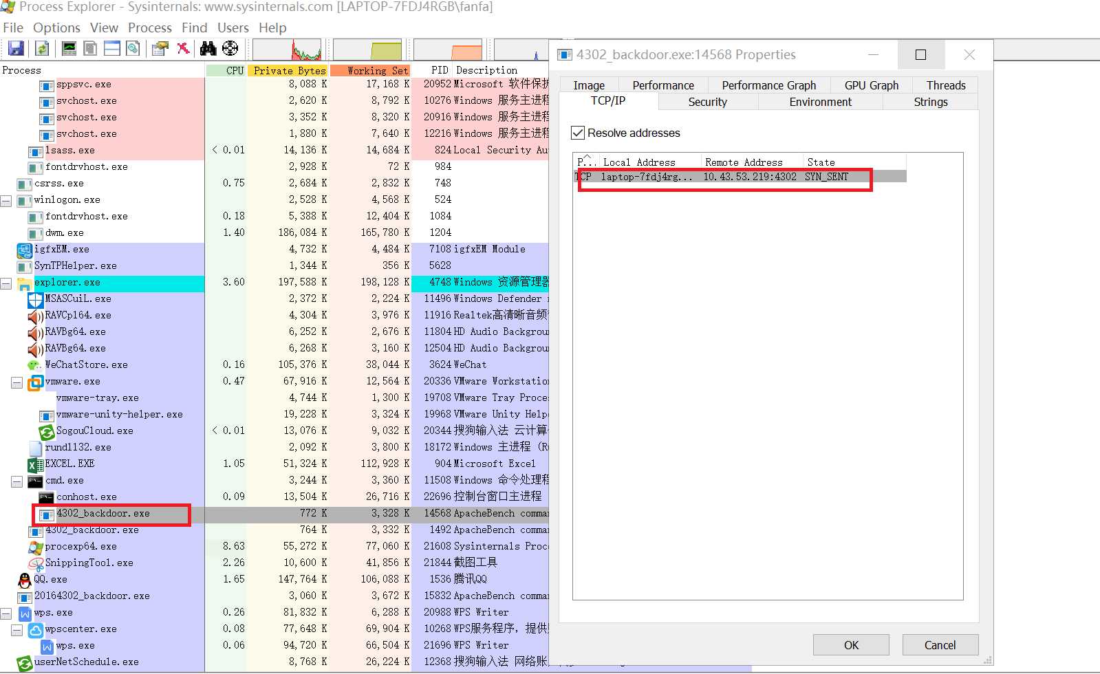Click the red Kill Process icon
Viewport: 1100px width, 674px height.
click(x=183, y=48)
